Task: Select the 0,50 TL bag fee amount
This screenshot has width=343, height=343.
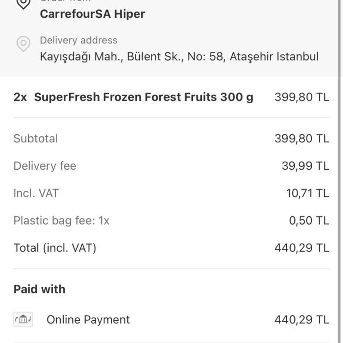Action: 309,221
